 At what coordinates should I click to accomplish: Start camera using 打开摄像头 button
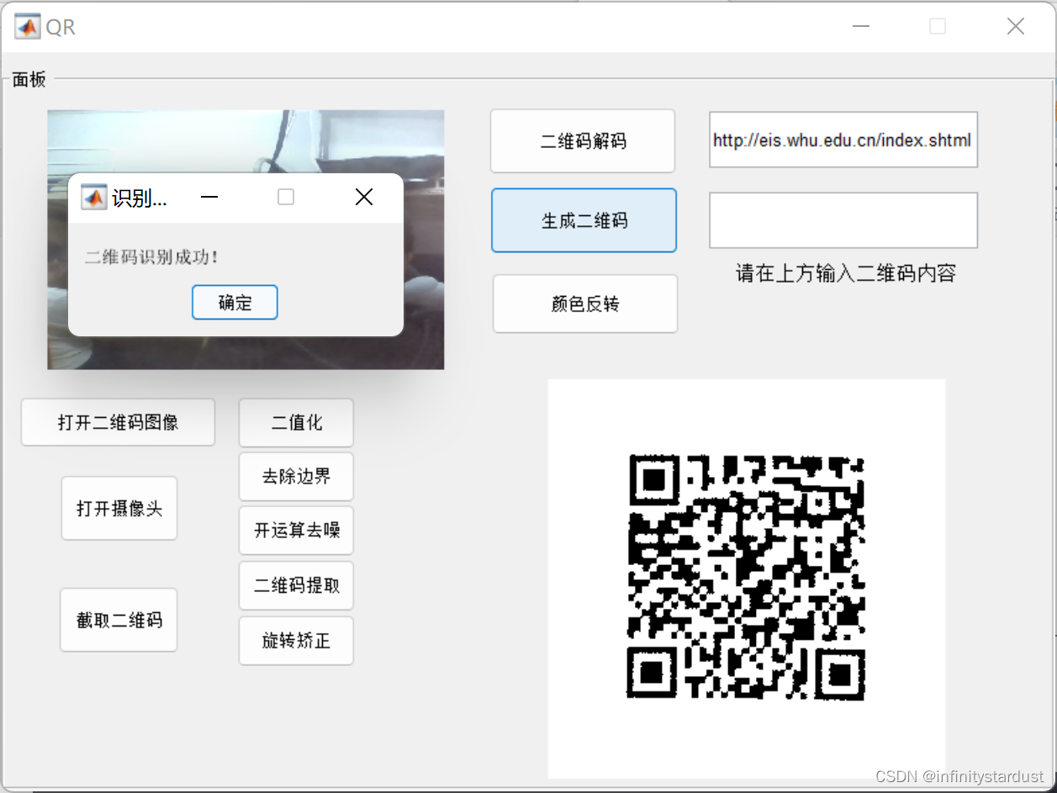pyautogui.click(x=119, y=508)
